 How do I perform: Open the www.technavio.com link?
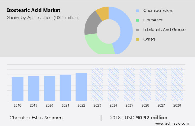click(174, 123)
